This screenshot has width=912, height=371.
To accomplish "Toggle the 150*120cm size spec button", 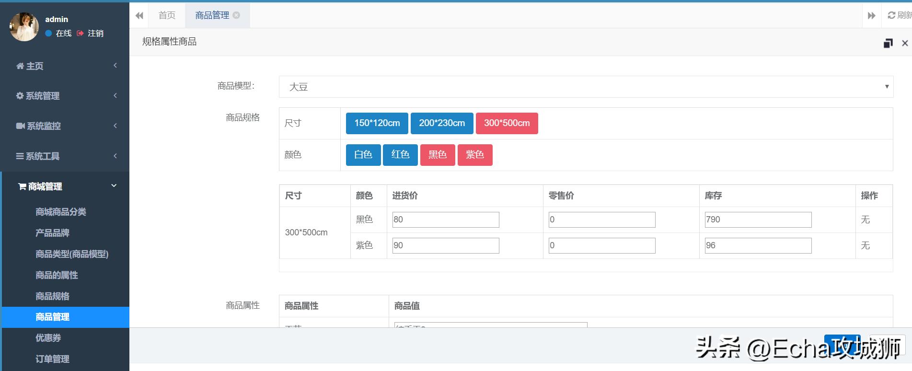I will [377, 123].
